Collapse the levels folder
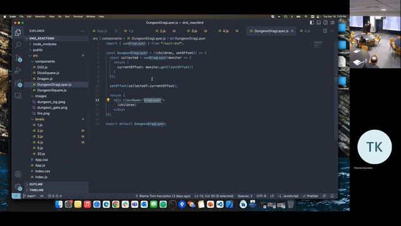This screenshot has height=226, width=401. point(57,119)
